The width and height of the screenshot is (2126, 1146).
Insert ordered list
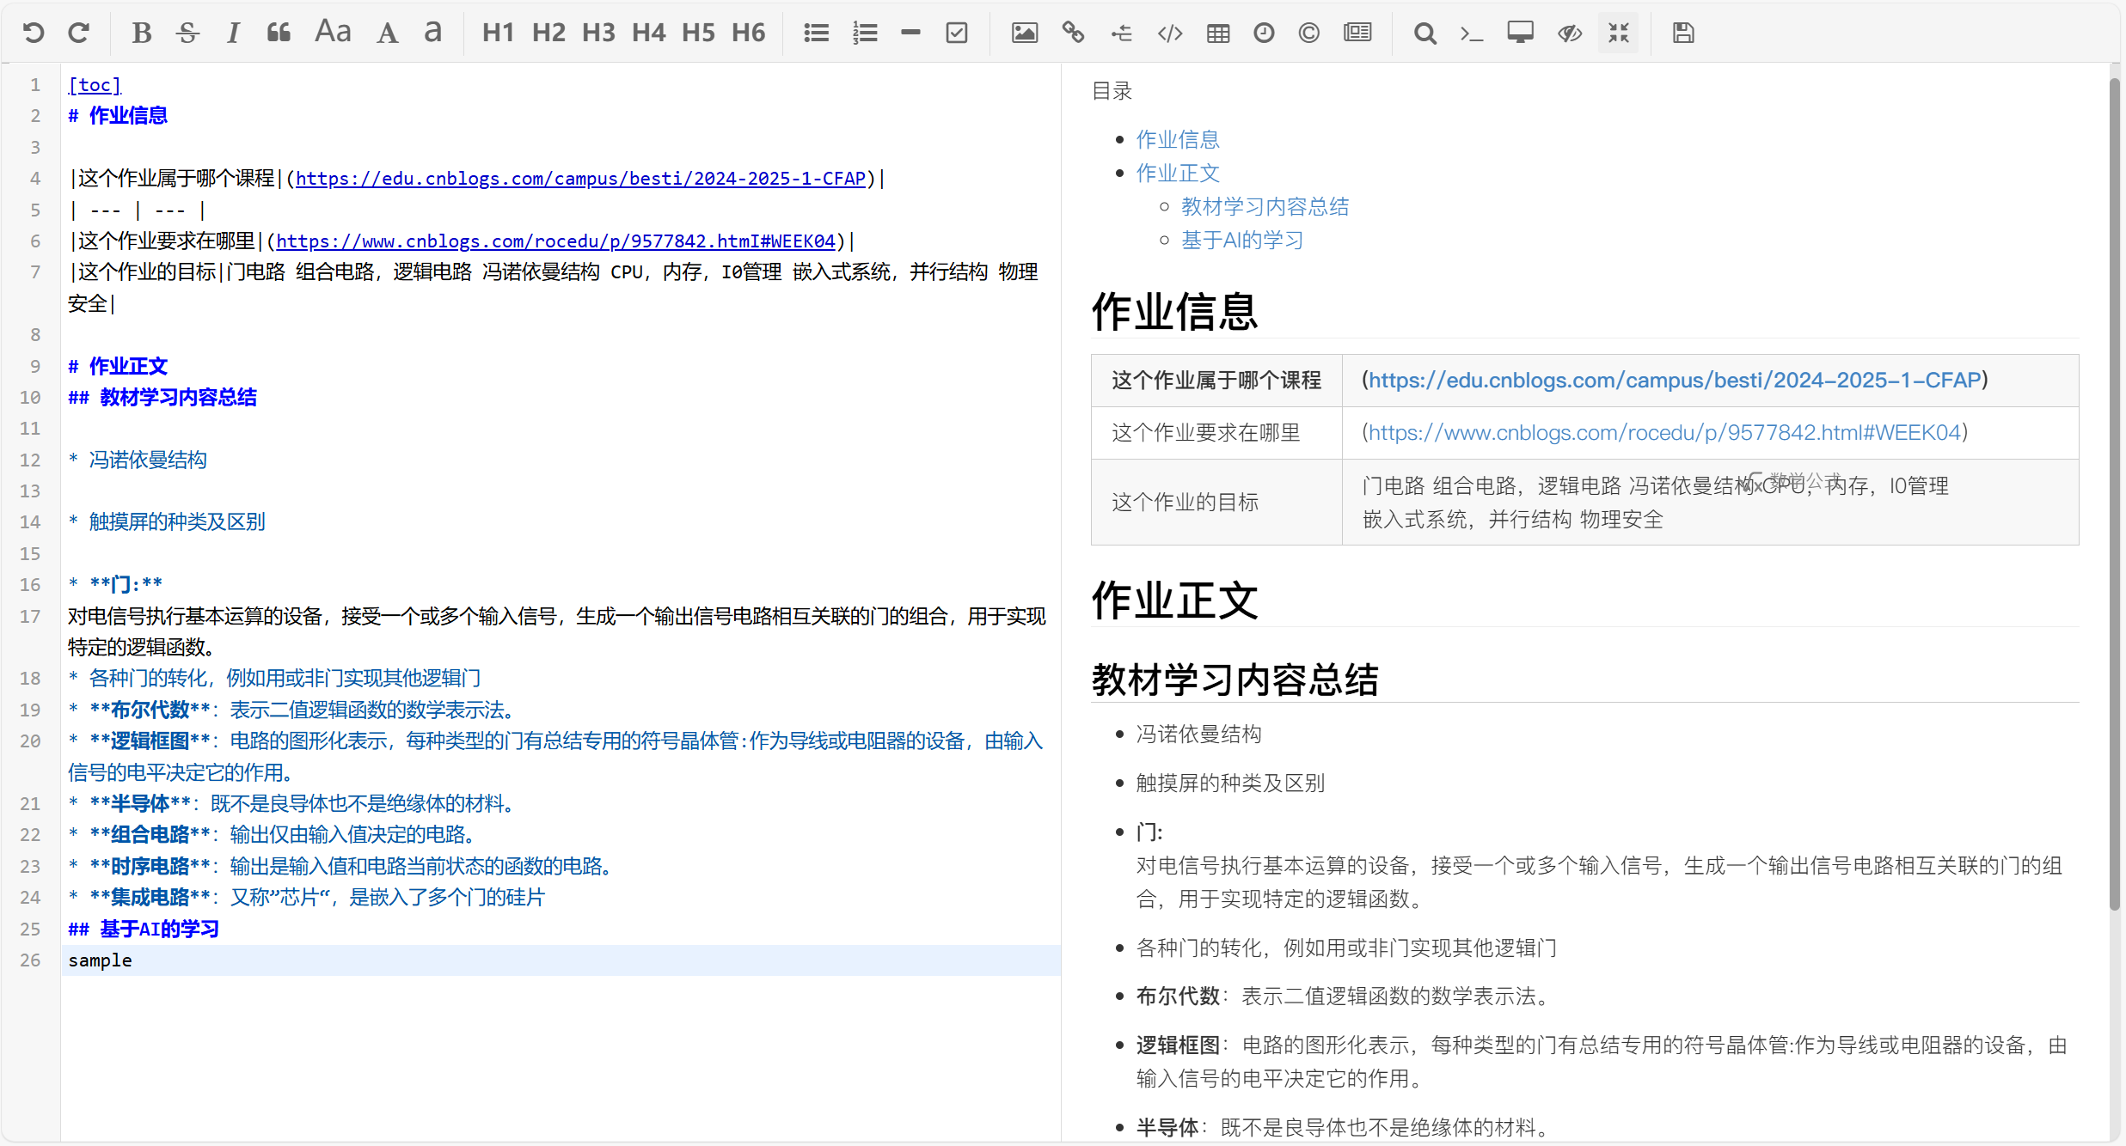click(865, 34)
